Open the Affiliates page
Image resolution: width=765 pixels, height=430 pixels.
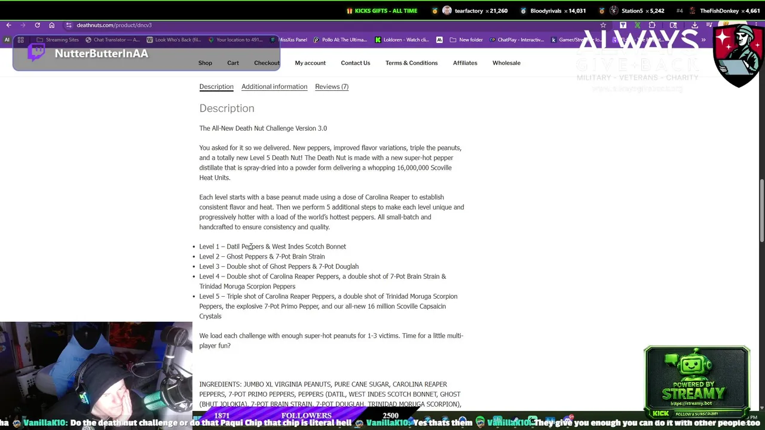[x=465, y=63]
